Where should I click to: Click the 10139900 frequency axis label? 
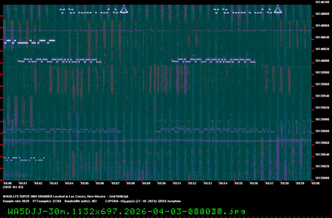pyautogui.click(x=322, y=119)
